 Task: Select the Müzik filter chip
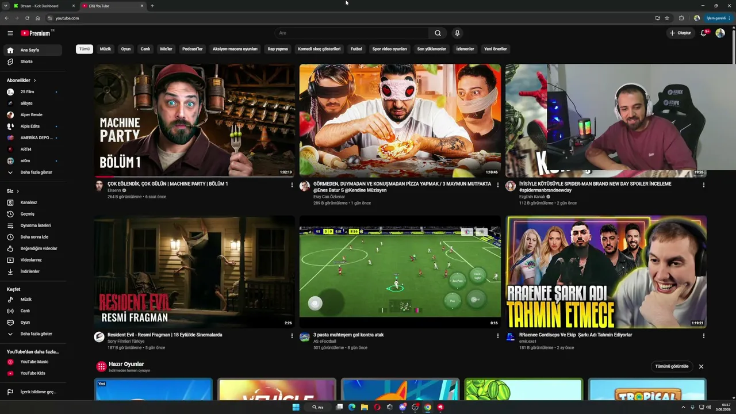point(105,49)
